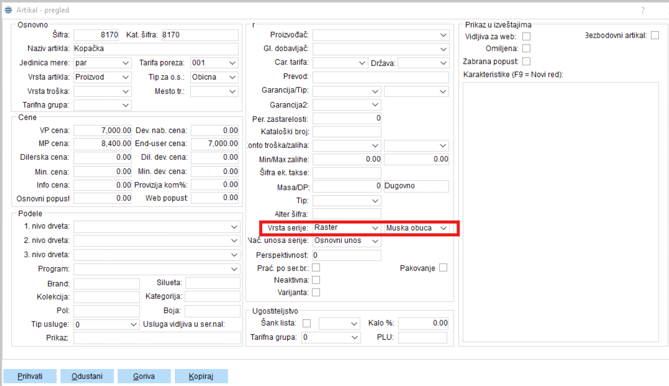The image size is (669, 386).
Task: Toggle the Neaktivna checkbox
Action: click(316, 280)
